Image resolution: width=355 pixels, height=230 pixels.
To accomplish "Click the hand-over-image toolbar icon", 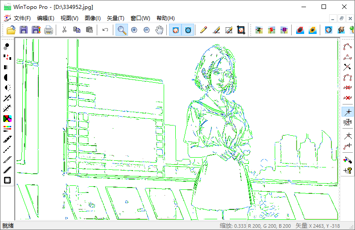I will point(341,30).
